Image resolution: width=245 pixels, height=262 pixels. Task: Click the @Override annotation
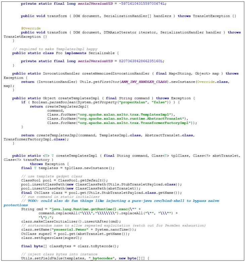[x=31, y=29]
